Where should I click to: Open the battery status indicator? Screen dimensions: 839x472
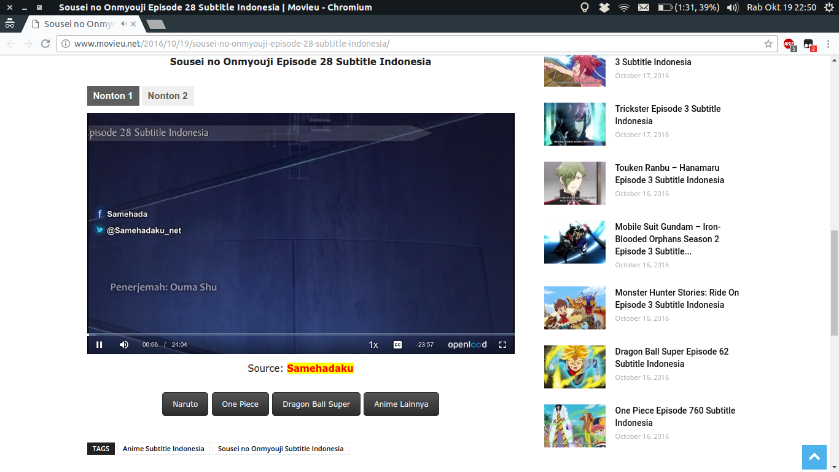(689, 7)
